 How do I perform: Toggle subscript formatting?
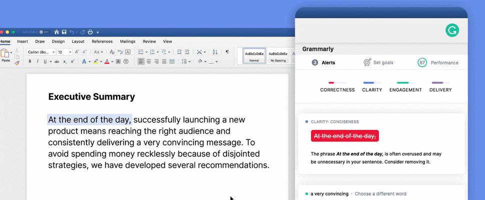(x=64, y=61)
